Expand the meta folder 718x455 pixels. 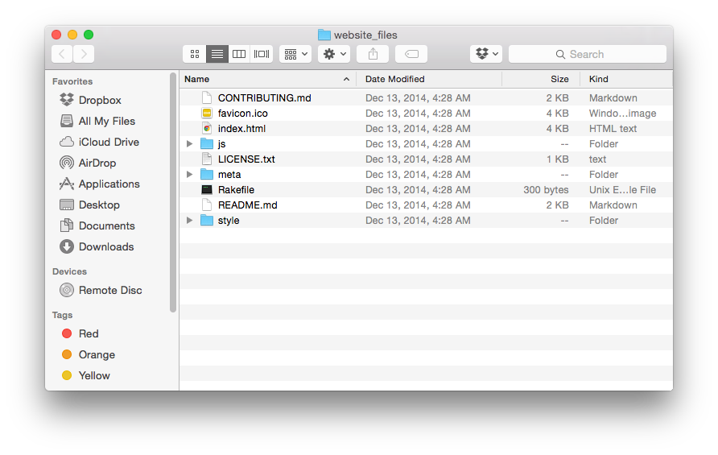point(190,175)
